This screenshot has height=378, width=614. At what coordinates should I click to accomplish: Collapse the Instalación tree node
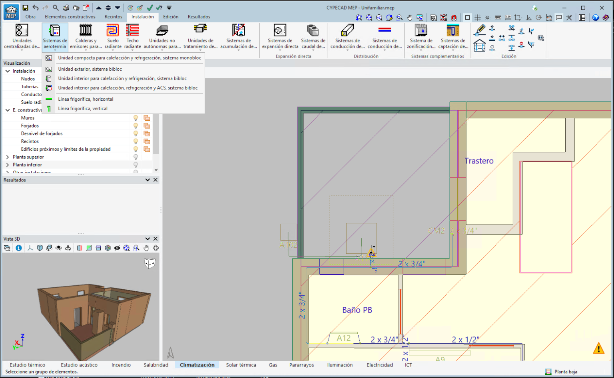8,71
